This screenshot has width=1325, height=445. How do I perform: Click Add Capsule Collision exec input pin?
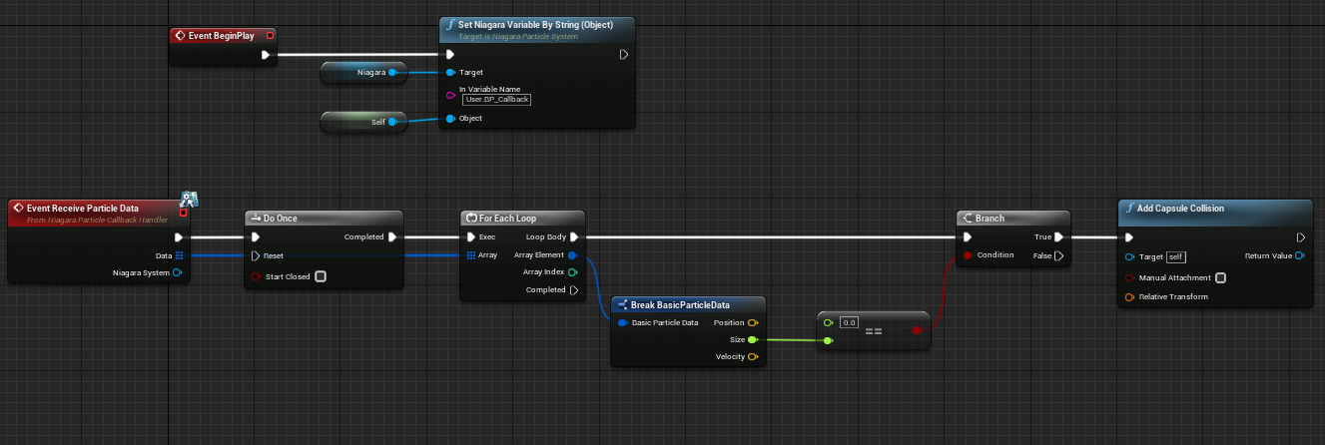(x=1128, y=237)
